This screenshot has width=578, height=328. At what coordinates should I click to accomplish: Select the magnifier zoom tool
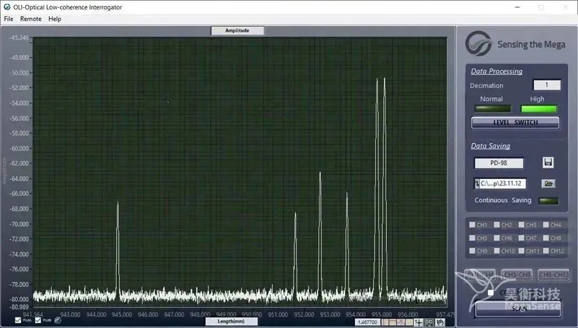coord(429,322)
